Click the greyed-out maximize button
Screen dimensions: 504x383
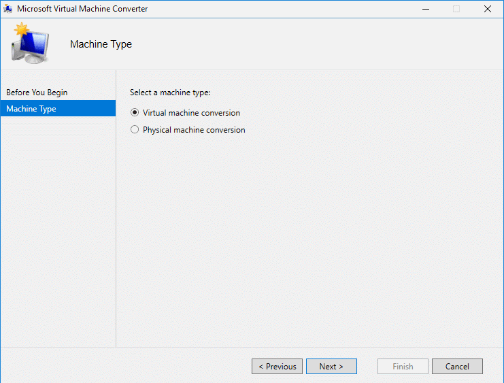456,9
